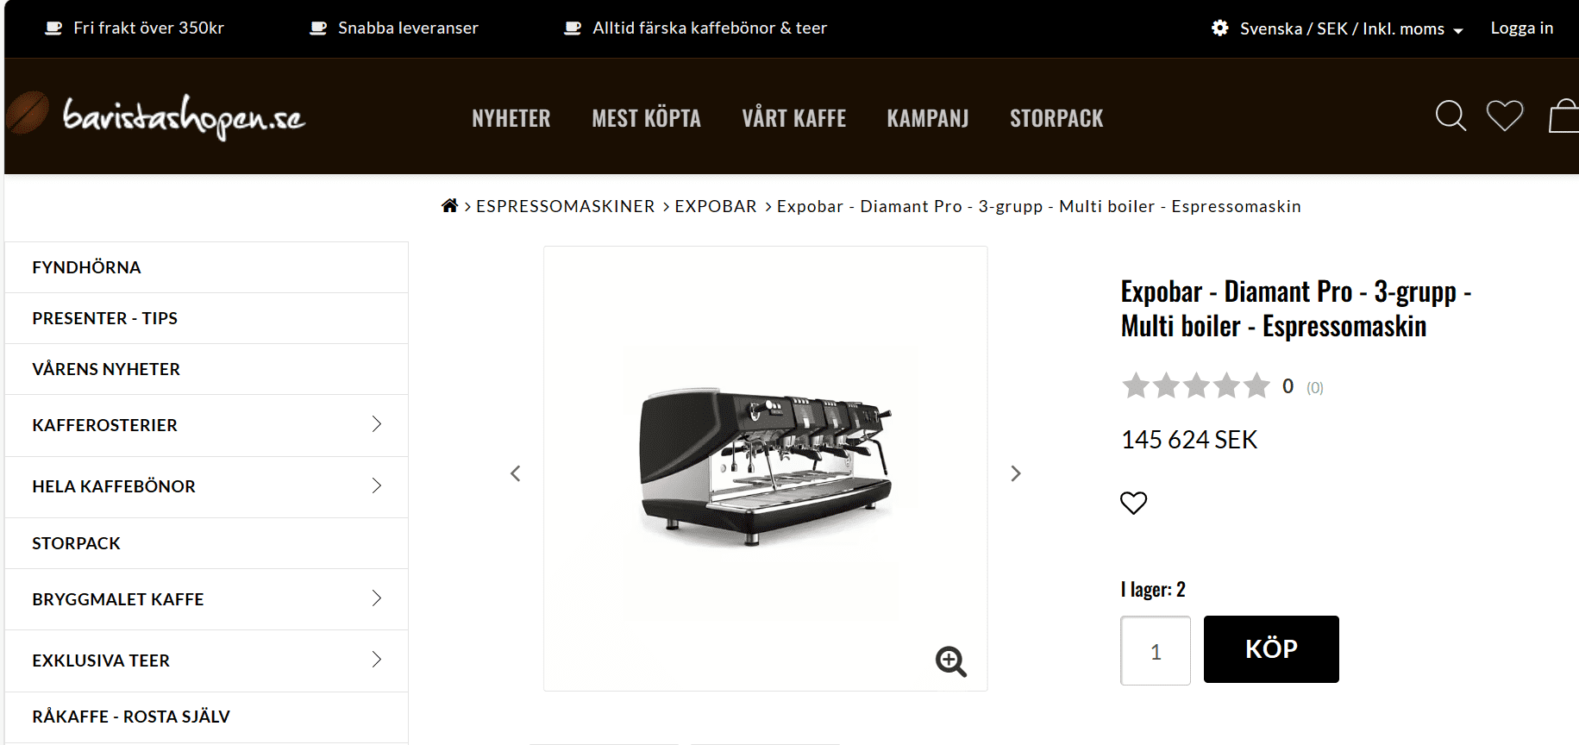
Task: Click the quantity input field
Action: [x=1156, y=650]
